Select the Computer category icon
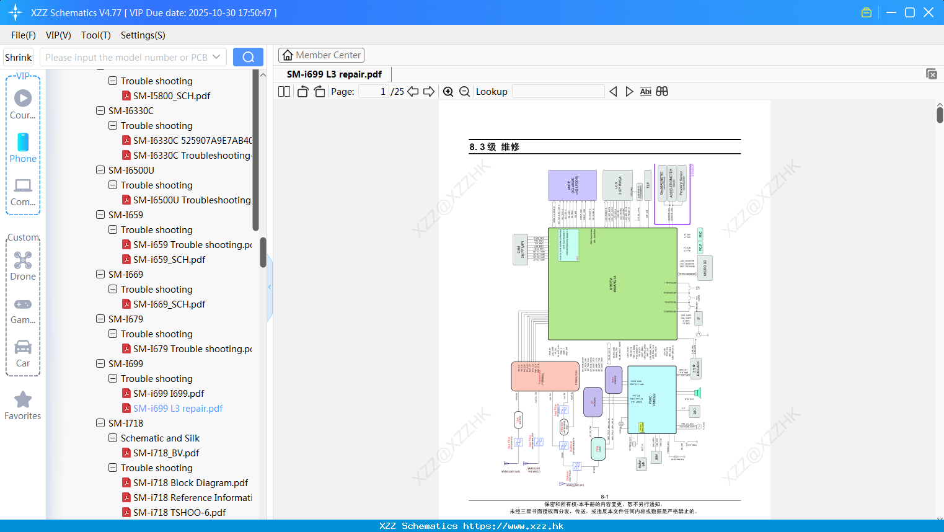The height and width of the screenshot is (532, 944). tap(23, 192)
